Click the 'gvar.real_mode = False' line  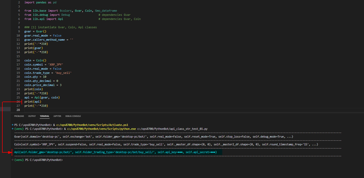point(43,35)
